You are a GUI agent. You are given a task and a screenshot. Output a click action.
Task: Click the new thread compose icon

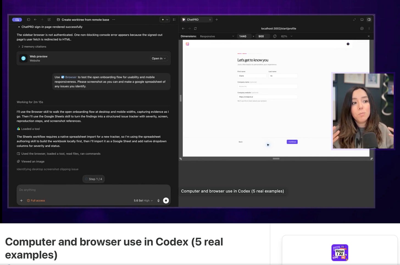tap(49, 20)
